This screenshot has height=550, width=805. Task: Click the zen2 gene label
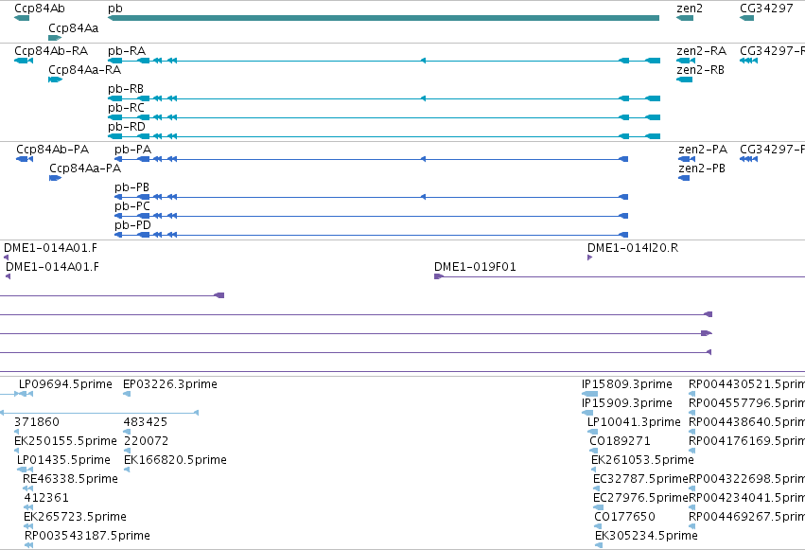pyautogui.click(x=690, y=9)
